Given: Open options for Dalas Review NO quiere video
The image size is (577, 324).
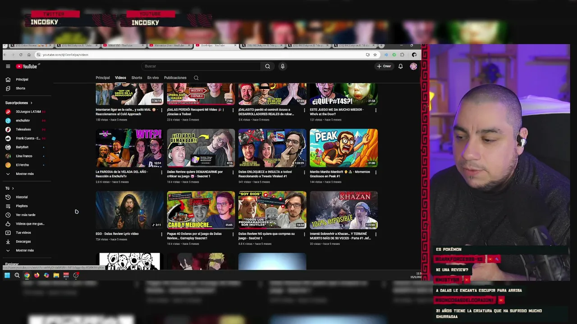Looking at the screenshot, I should click(x=304, y=234).
